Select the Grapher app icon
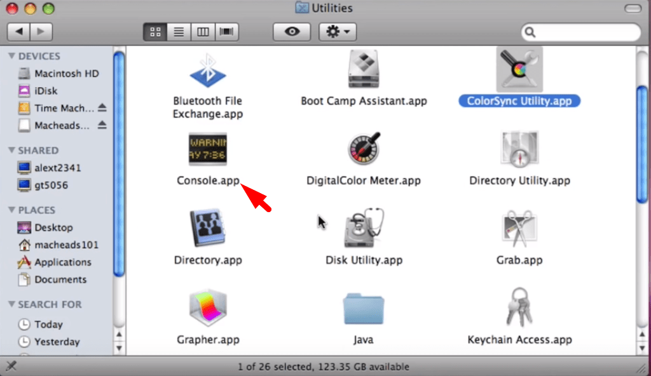 [x=208, y=308]
